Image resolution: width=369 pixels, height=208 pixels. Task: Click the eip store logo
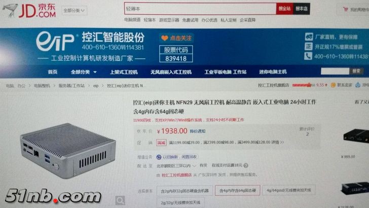point(55,42)
